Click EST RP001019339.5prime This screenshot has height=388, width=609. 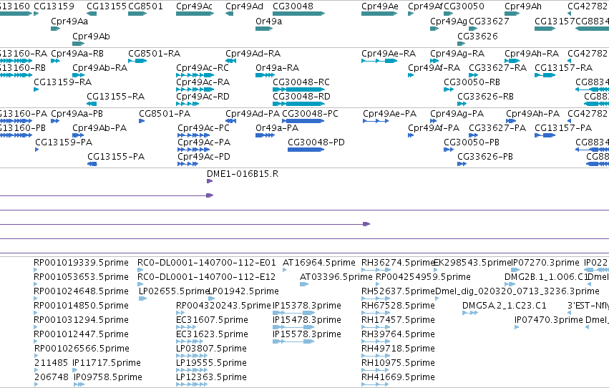click(36, 270)
